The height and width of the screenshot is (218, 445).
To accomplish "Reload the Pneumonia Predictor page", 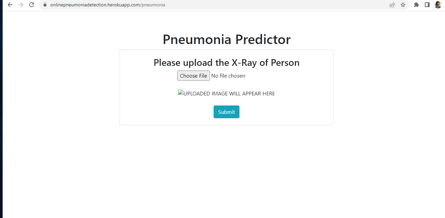I will click(x=32, y=5).
